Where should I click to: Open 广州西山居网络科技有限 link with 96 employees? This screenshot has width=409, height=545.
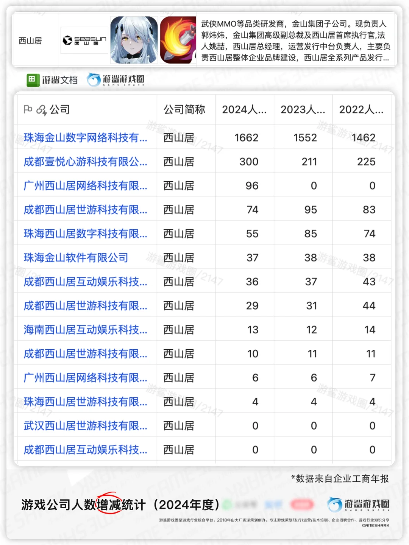85,185
